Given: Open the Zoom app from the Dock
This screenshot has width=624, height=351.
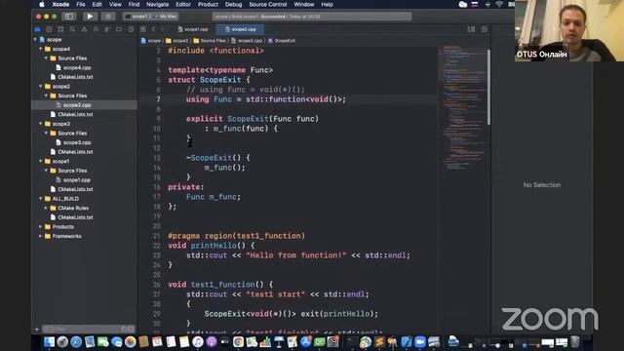Looking at the screenshot, I should pos(420,342).
